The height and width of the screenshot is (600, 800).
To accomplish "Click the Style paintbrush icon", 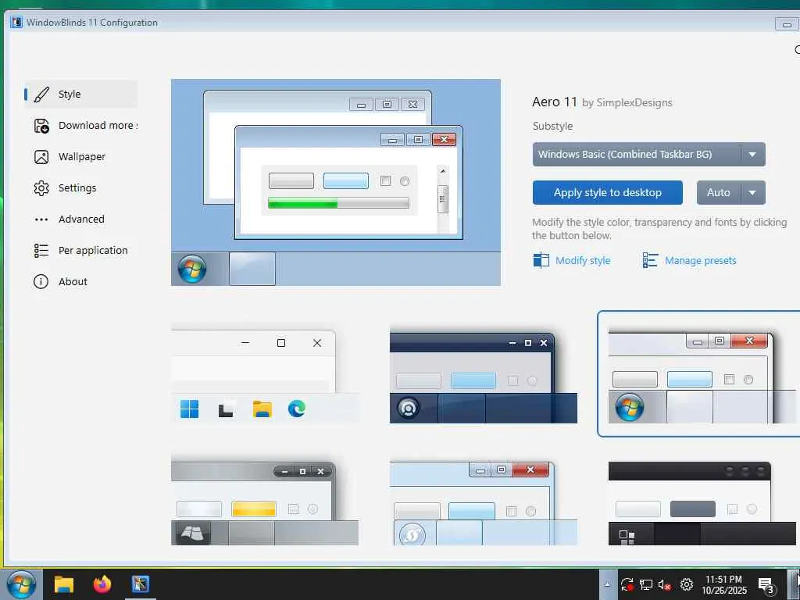I will [x=41, y=95].
